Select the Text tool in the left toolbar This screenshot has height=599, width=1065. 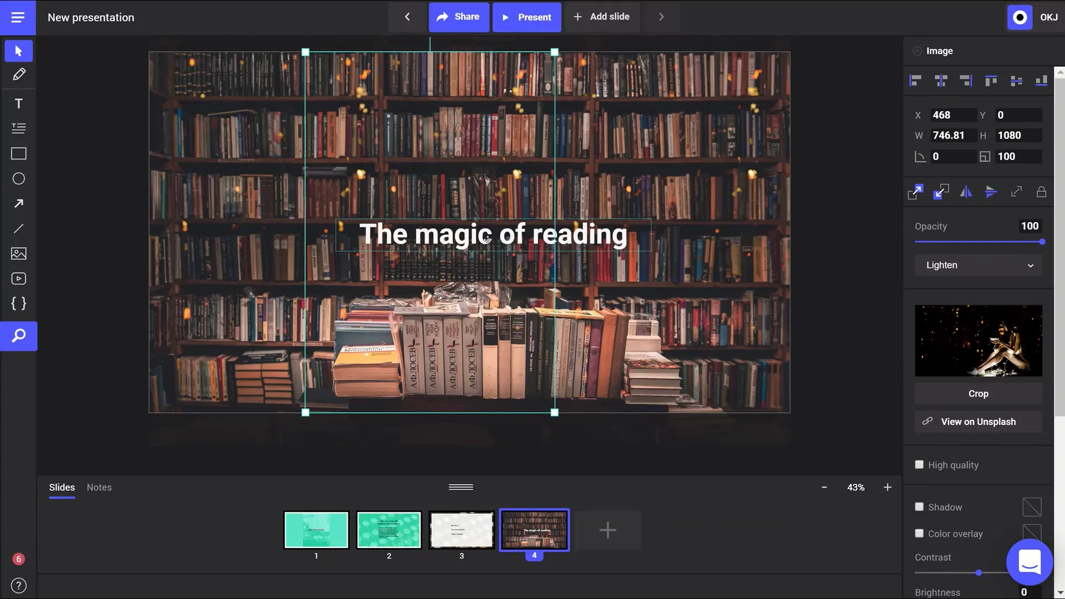(x=18, y=104)
